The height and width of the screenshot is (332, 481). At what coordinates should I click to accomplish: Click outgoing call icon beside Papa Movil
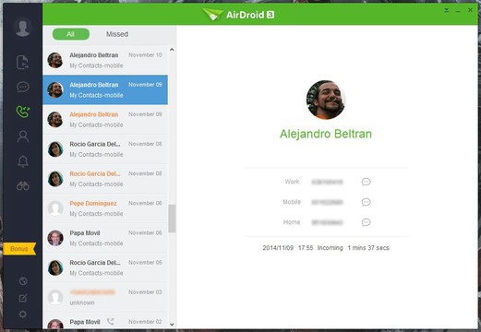[x=110, y=322]
